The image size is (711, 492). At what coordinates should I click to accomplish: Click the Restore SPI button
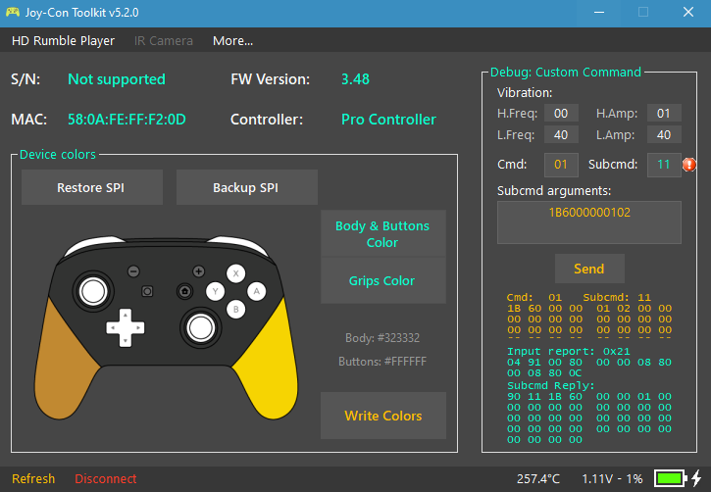pos(91,187)
